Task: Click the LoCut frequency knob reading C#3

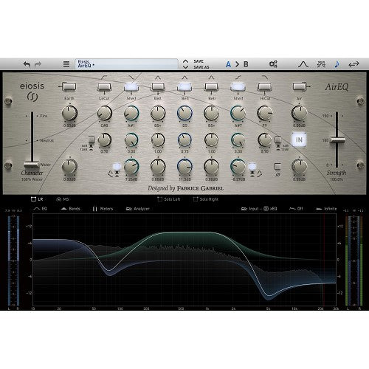Action: [x=104, y=113]
